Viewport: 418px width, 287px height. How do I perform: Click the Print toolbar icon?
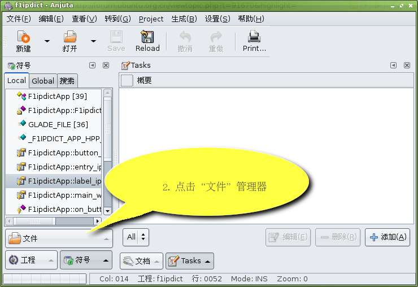[x=254, y=41]
